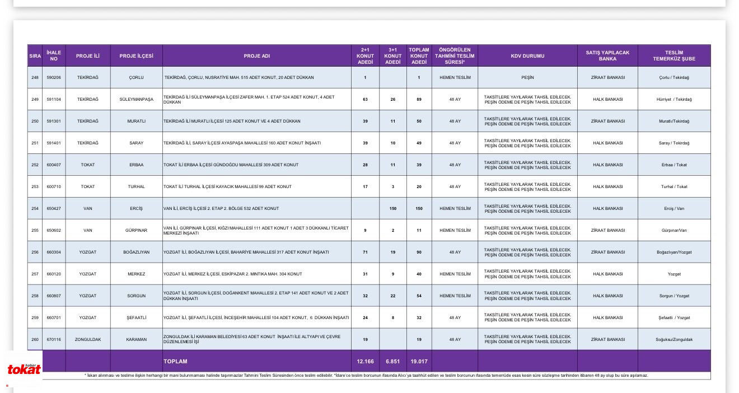Click the SÜLEYMANPAŞA district cell

coord(136,99)
